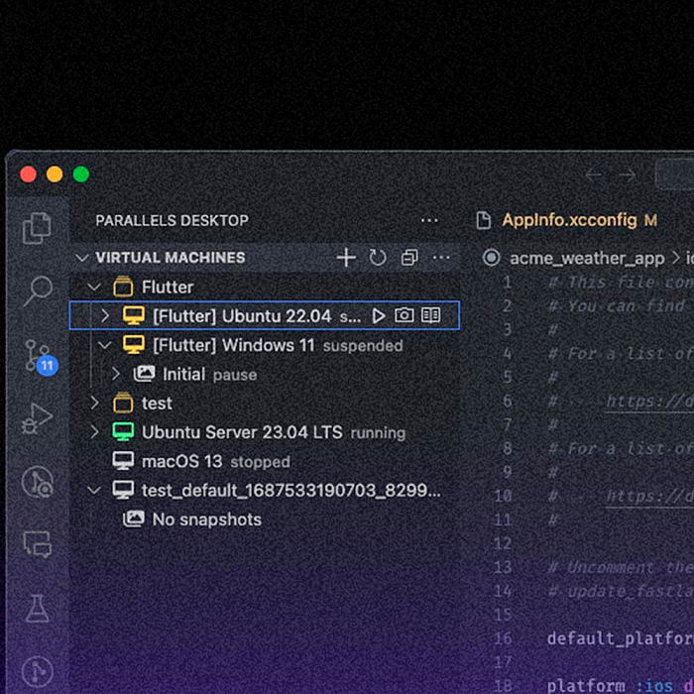Expand the test folder group
The image size is (694, 694).
click(94, 404)
